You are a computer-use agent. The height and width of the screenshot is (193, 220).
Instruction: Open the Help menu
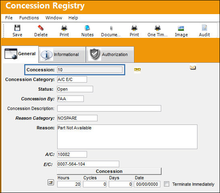[x=73, y=18]
